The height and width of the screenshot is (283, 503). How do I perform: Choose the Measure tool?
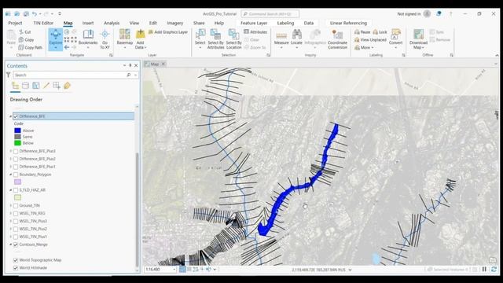click(x=281, y=39)
